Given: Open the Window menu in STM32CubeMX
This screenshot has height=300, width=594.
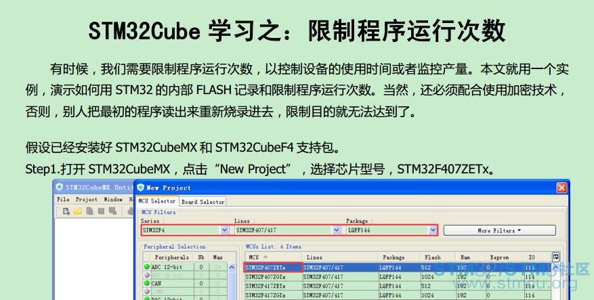Looking at the screenshot, I should point(113,199).
